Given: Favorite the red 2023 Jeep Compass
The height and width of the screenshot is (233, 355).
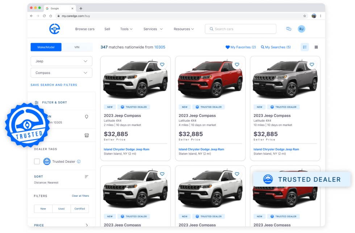Looking at the screenshot, I should [237, 64].
